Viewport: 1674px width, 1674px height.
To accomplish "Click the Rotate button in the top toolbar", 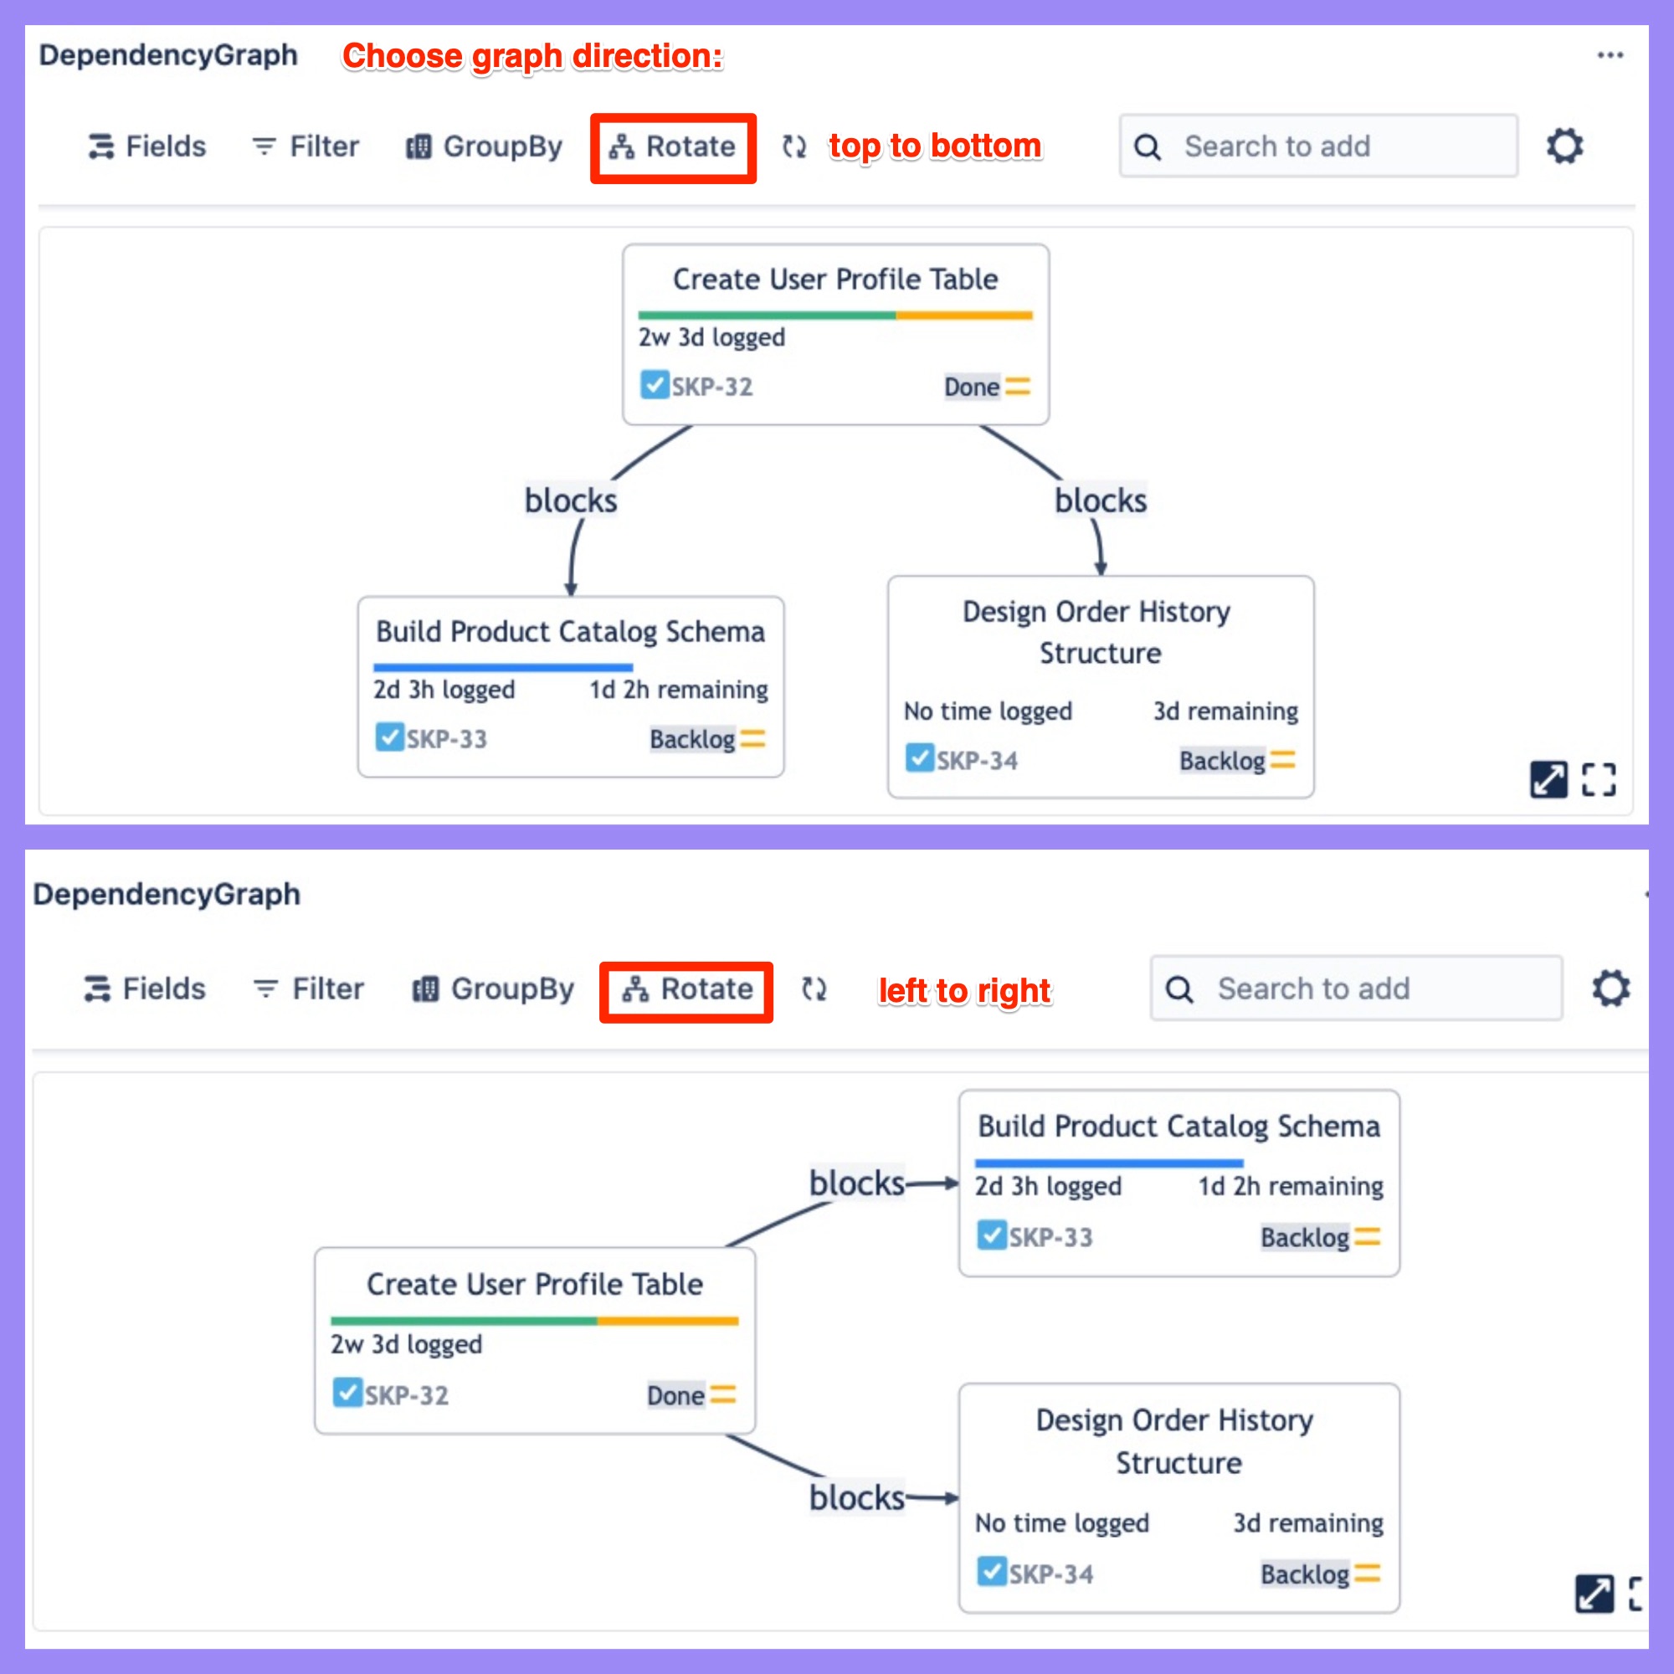I will 673,147.
